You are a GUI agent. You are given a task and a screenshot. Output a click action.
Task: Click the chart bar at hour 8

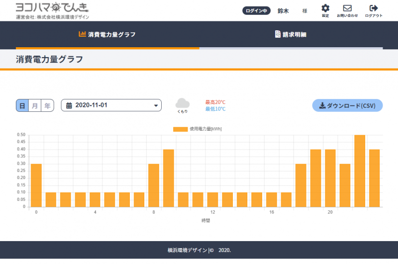pos(154,185)
